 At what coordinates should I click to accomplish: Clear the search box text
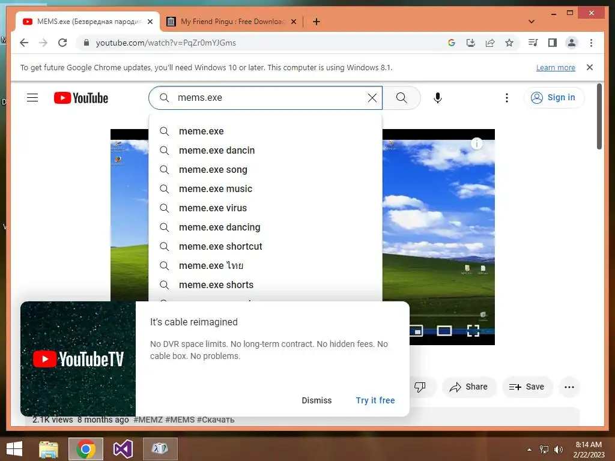point(372,98)
